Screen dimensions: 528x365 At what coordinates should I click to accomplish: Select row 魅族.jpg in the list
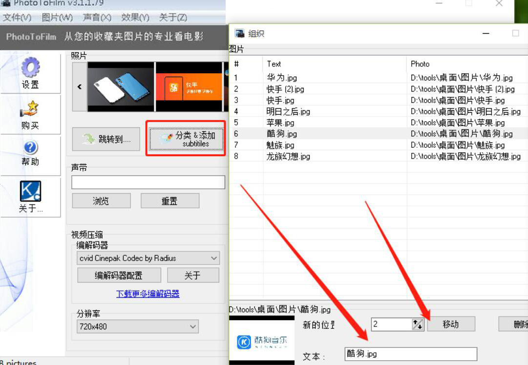(x=378, y=145)
